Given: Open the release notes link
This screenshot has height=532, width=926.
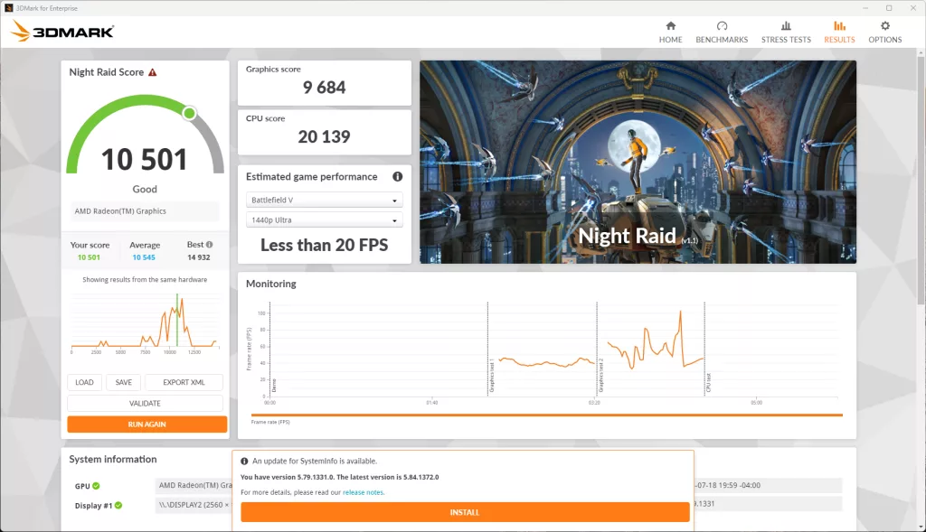Looking at the screenshot, I should pyautogui.click(x=364, y=492).
